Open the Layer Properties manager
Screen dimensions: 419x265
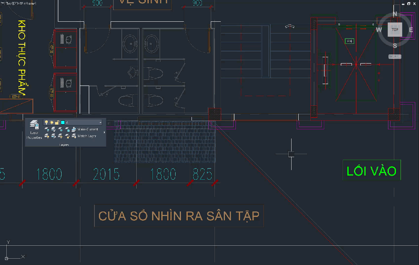click(x=34, y=130)
